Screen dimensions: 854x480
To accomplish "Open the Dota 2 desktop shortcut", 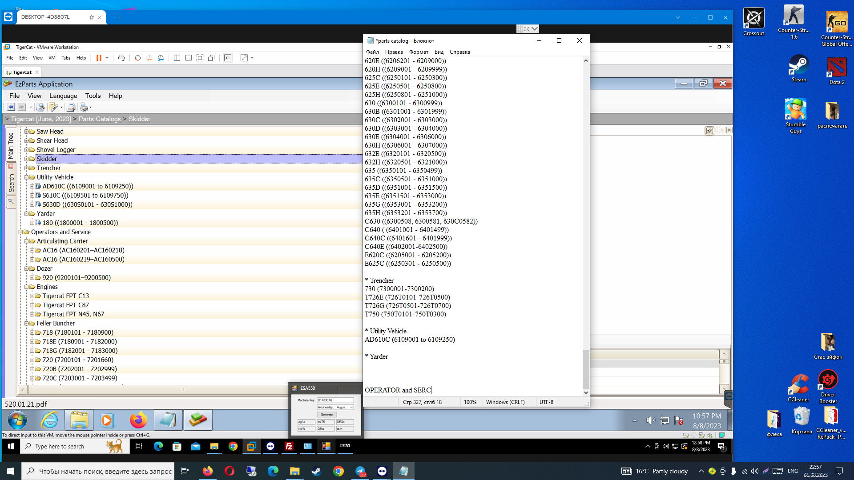I will 837,71.
